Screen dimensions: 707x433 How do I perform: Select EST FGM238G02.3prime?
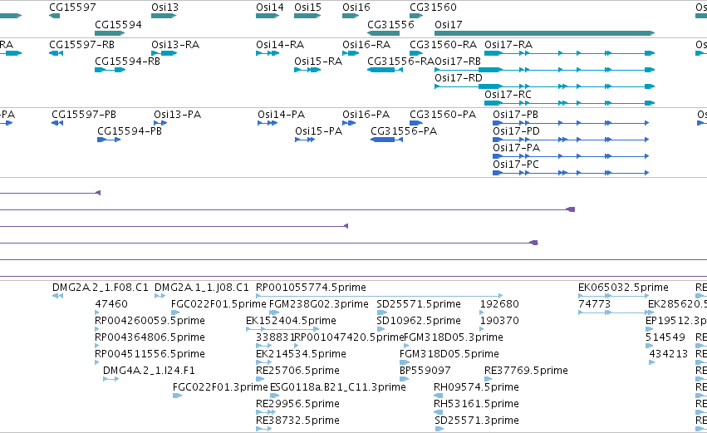click(319, 304)
